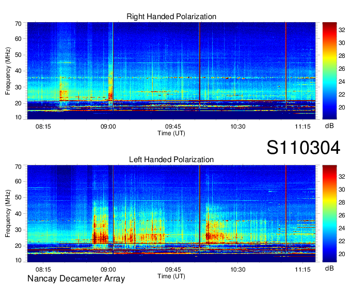The image size is (351, 285).
Task: Click the 'S110304' label
Action: tap(304, 148)
